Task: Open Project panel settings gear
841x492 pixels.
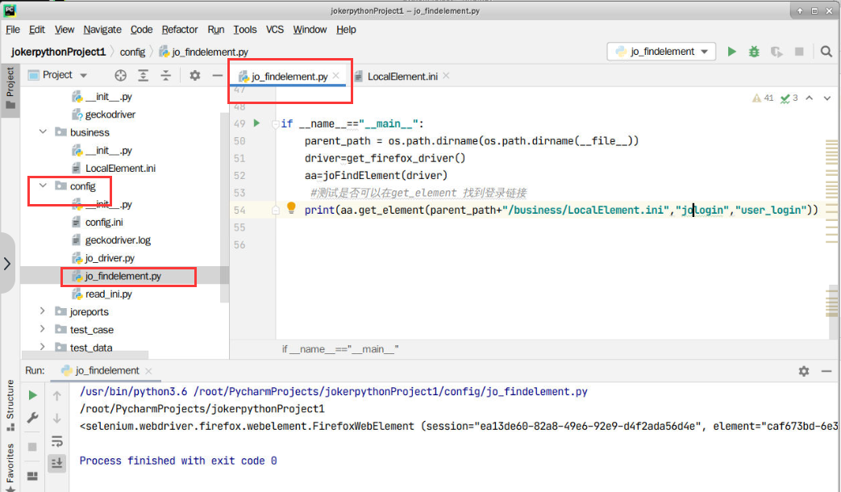Action: (x=194, y=76)
